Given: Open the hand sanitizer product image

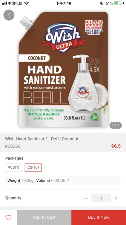Looking at the screenshot, I should click(63, 70).
